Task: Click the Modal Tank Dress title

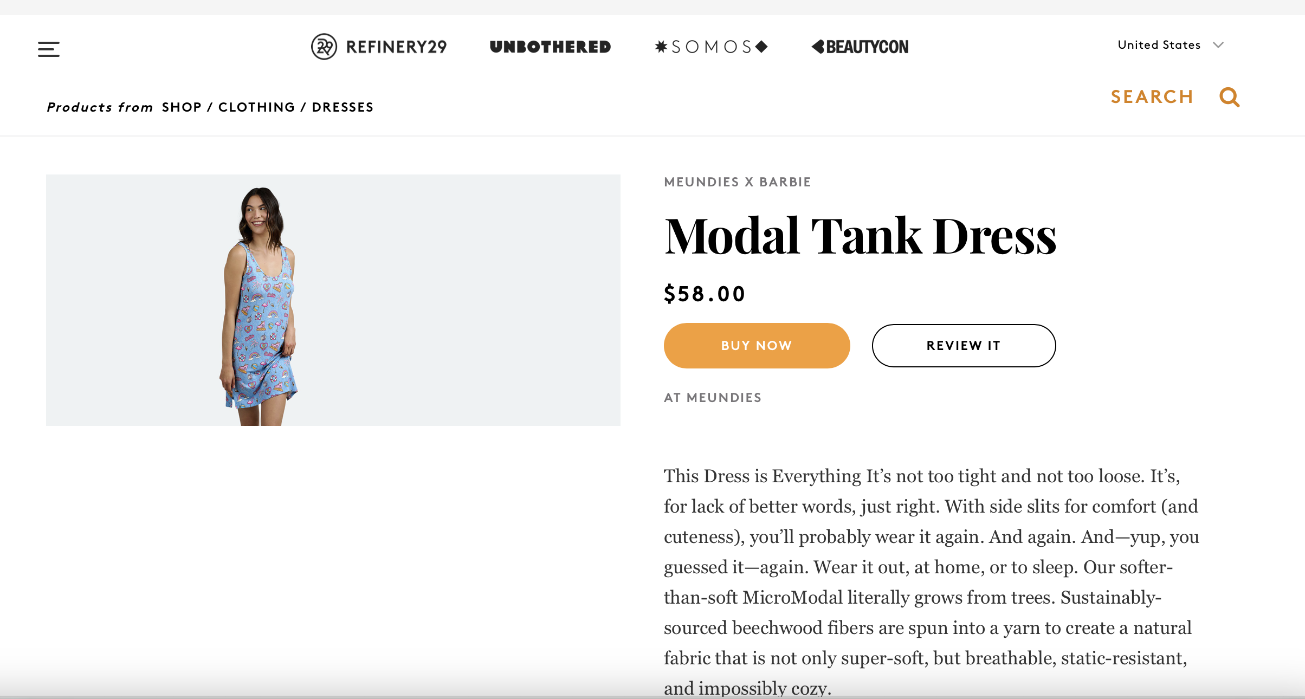Action: click(x=860, y=236)
